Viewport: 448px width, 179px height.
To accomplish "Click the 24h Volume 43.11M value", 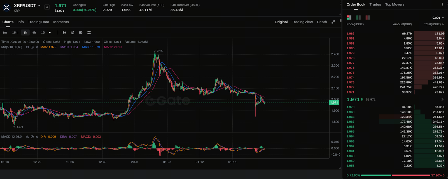I will (146, 10).
